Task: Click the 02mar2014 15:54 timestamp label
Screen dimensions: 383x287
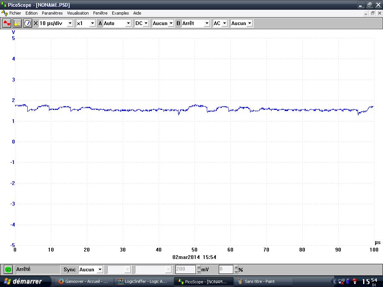Action: [x=194, y=257]
